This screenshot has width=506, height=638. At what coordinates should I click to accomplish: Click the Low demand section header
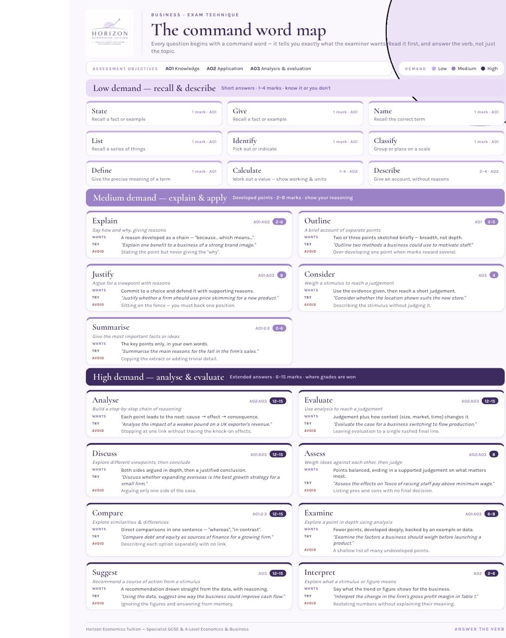295,88
